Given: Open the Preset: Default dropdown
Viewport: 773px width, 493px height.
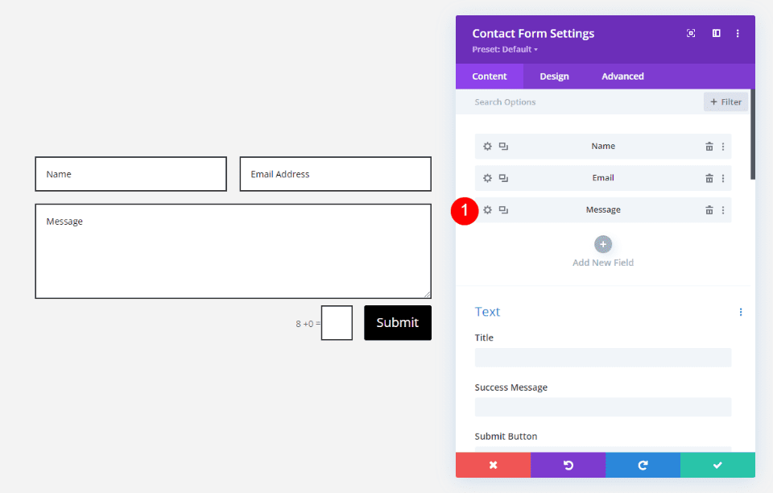Looking at the screenshot, I should tap(503, 49).
